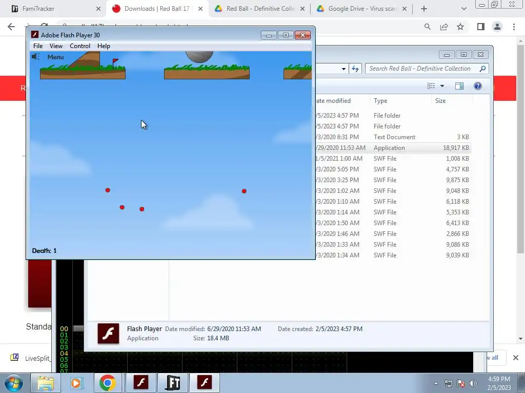Viewport: 525px width, 393px height.
Task: Open Windows Media Player from taskbar
Action: [76, 383]
